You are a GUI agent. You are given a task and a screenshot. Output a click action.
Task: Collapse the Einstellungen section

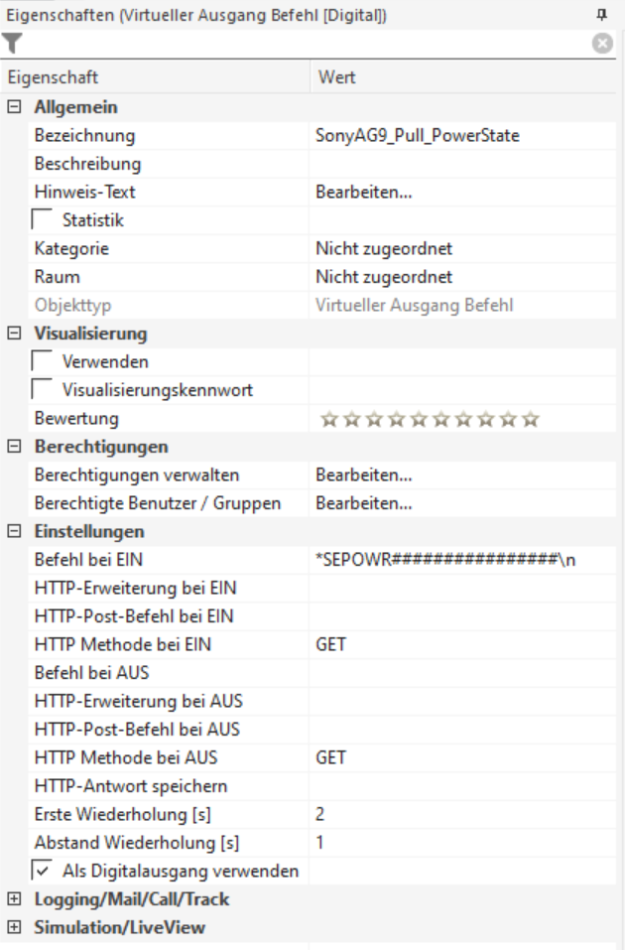pos(12,533)
